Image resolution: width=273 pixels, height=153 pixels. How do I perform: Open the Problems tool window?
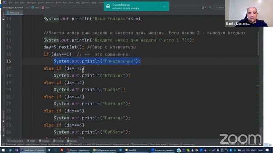click(44, 141)
